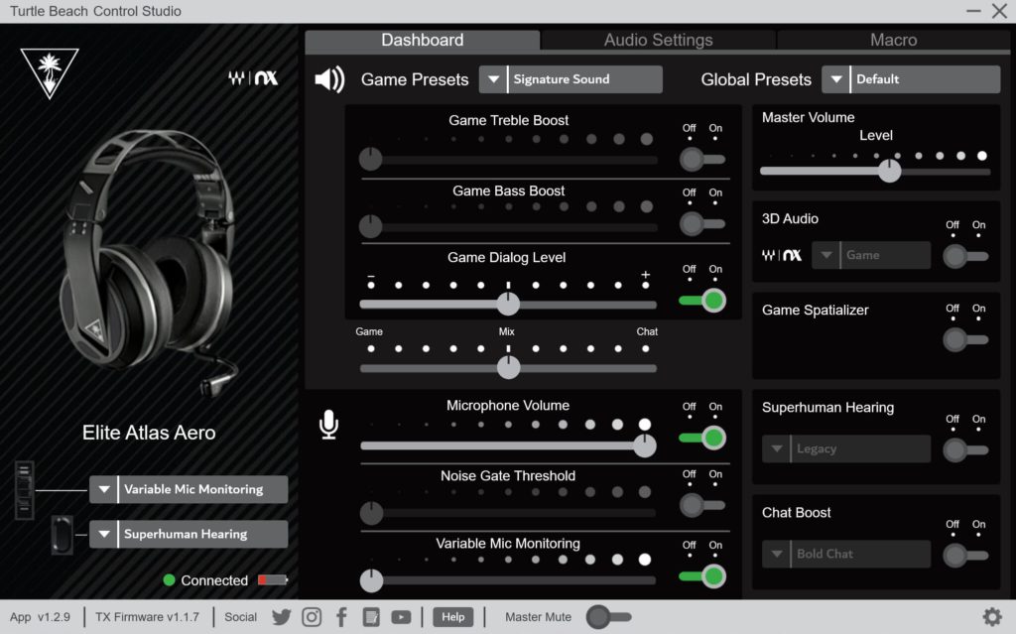Open the Twitter social link icon

coord(282,617)
